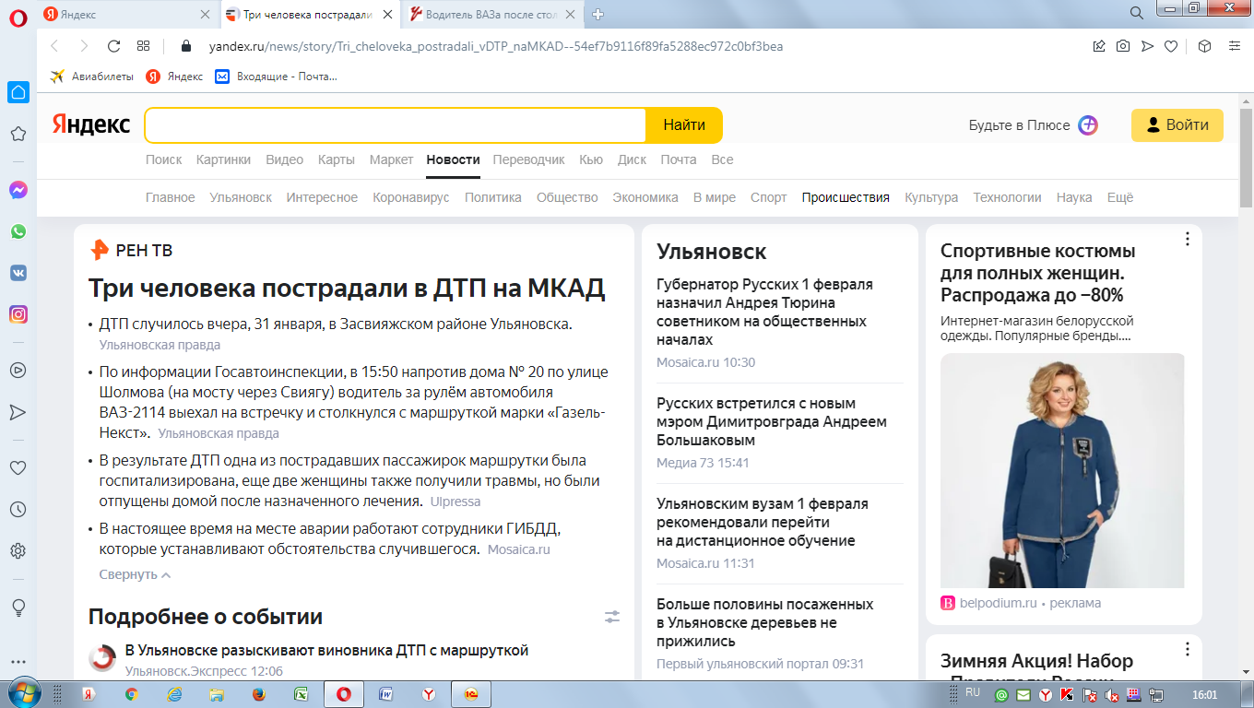Select Карты in Yandex services menu
The height and width of the screenshot is (708, 1254).
pos(337,159)
